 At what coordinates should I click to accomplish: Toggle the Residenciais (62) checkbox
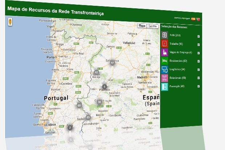point(199,61)
